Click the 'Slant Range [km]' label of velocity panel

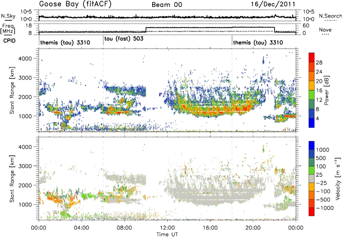click(12, 179)
